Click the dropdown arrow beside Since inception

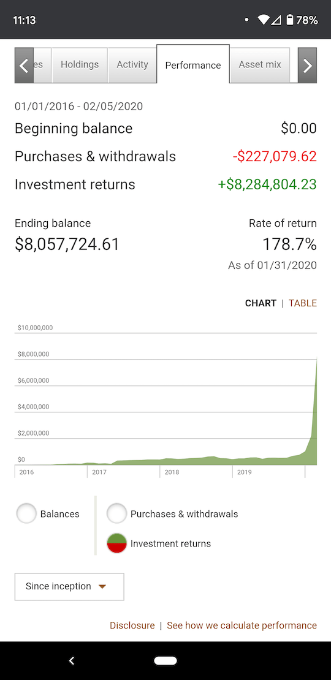coord(102,587)
